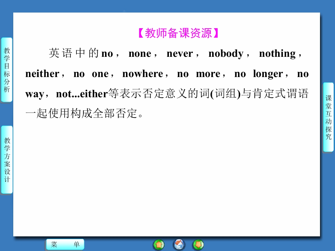Click the pink 【教师备课资源】 heading

(x=178, y=33)
